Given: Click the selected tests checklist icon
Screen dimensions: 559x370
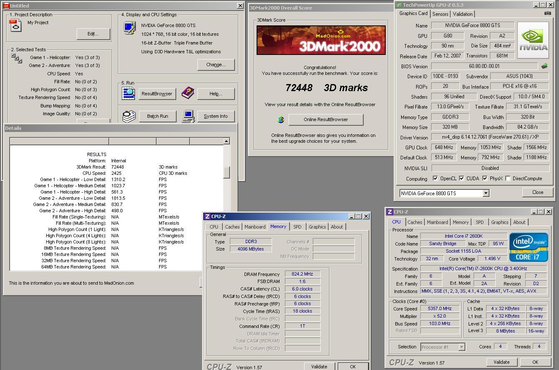Looking at the screenshot, I should 17,58.
